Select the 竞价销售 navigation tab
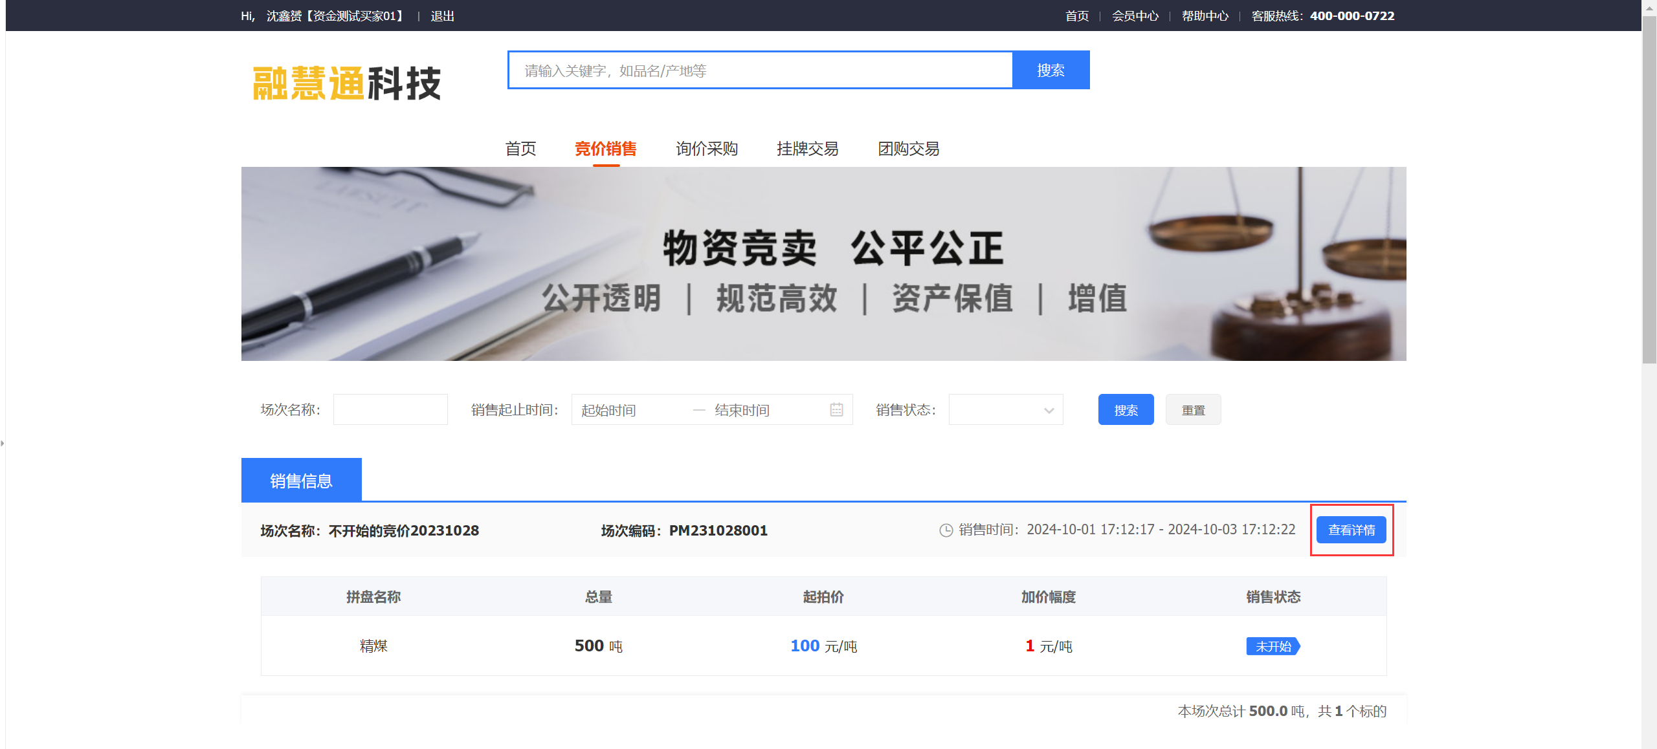This screenshot has width=1657, height=749. [x=606, y=149]
